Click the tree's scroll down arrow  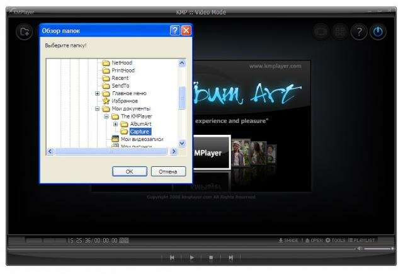point(182,143)
